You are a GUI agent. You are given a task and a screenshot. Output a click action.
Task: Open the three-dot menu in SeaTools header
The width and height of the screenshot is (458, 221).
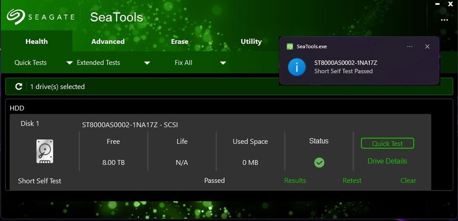click(x=444, y=20)
